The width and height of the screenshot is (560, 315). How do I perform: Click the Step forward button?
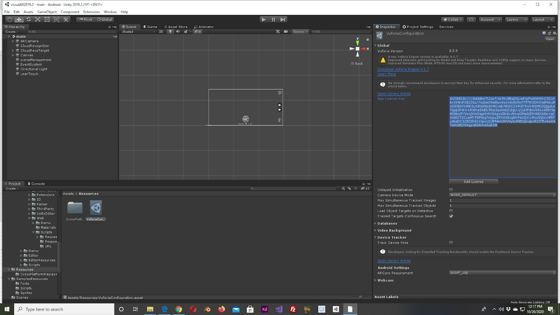[x=283, y=20]
